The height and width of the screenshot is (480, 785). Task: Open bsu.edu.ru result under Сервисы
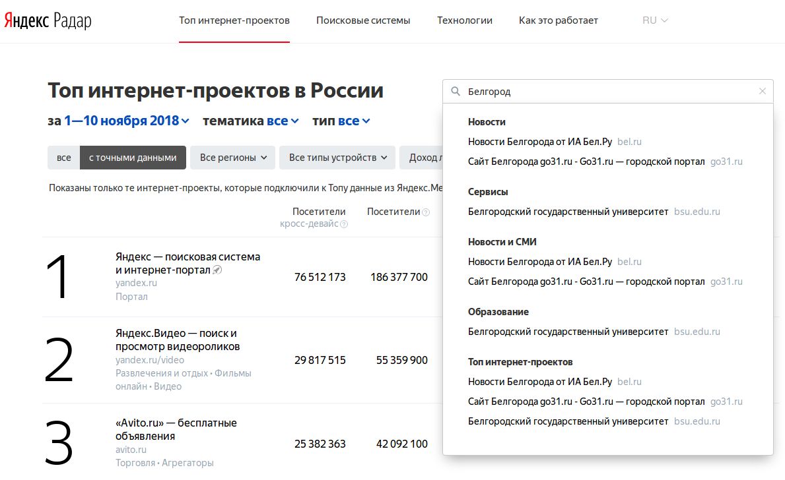click(594, 212)
